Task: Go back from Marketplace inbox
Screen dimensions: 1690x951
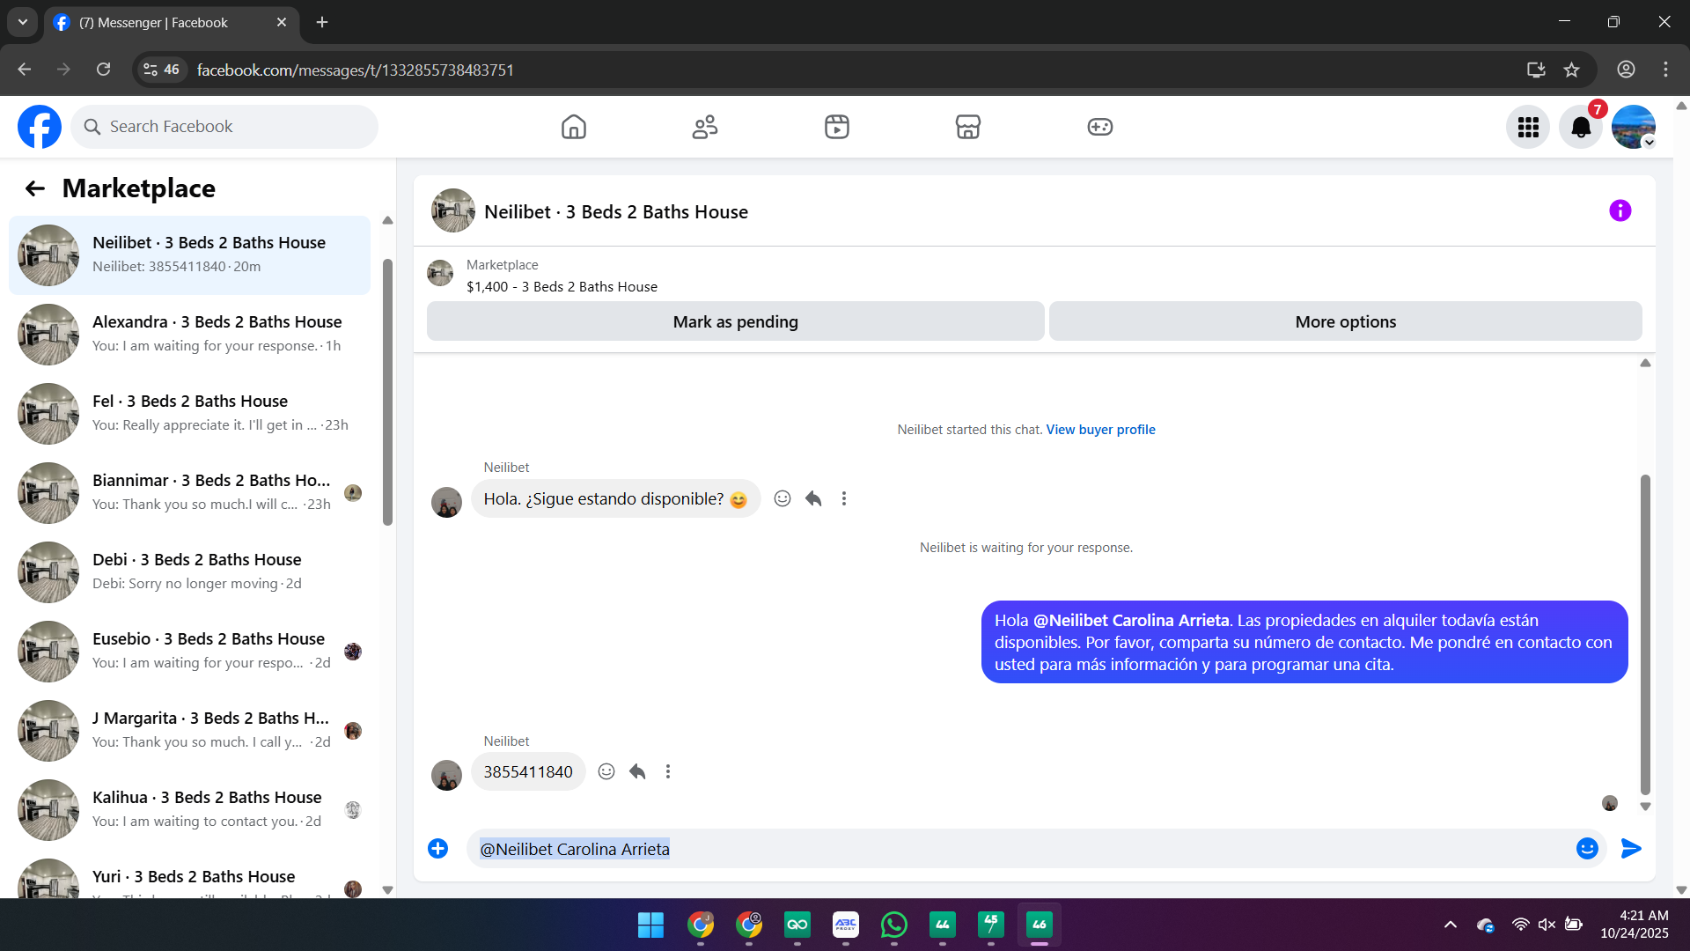Action: point(35,188)
